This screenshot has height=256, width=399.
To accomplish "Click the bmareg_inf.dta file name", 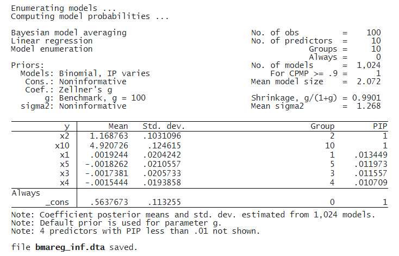I will [70, 247].
